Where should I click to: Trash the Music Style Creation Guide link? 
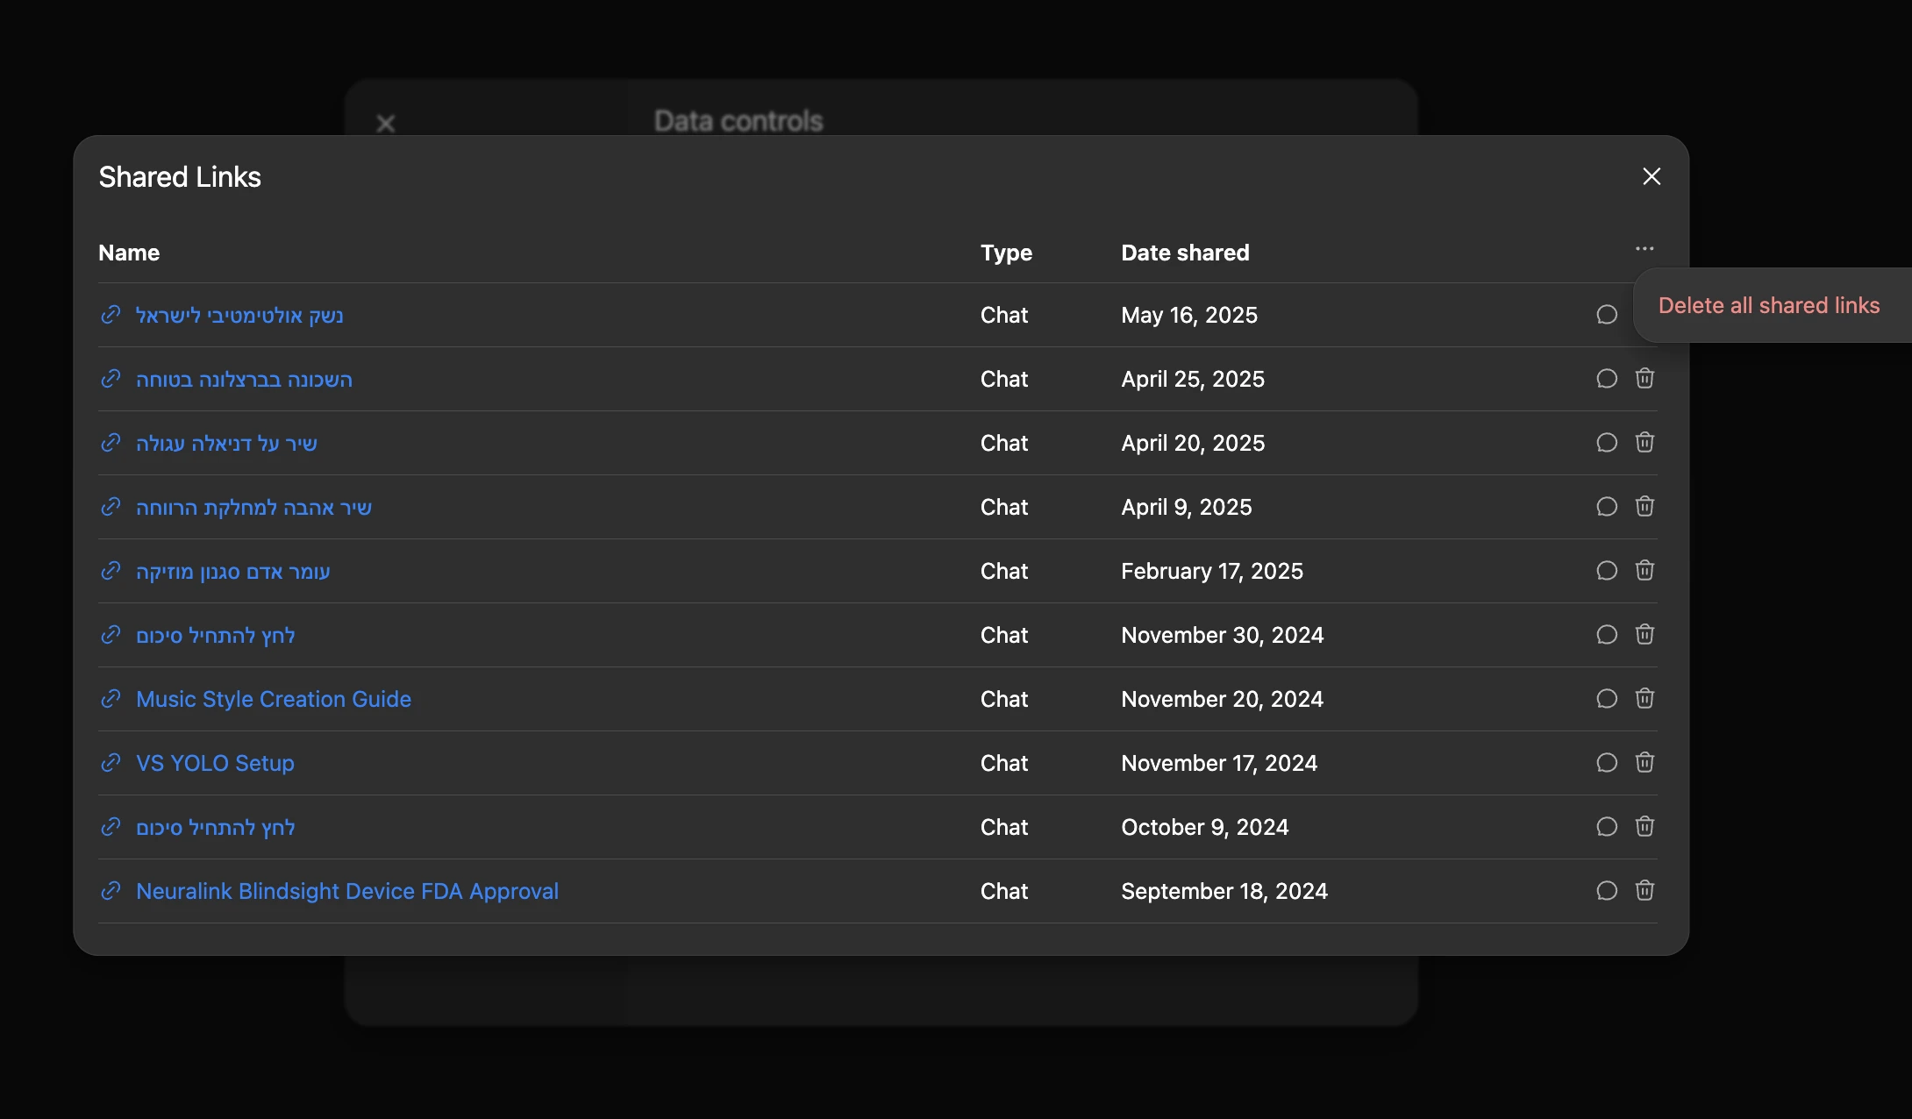pos(1644,698)
